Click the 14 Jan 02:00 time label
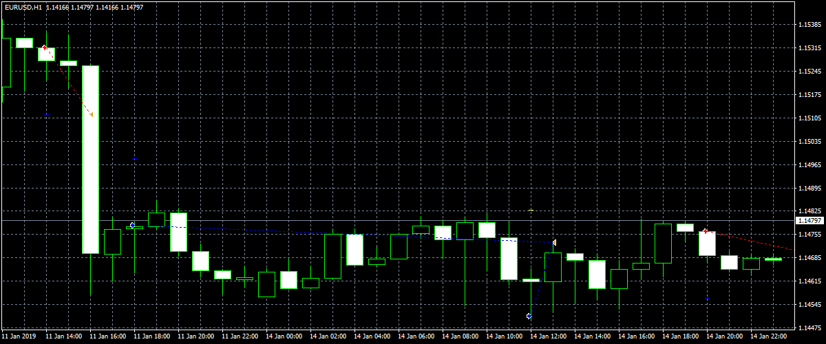This screenshot has width=826, height=344. (x=328, y=337)
